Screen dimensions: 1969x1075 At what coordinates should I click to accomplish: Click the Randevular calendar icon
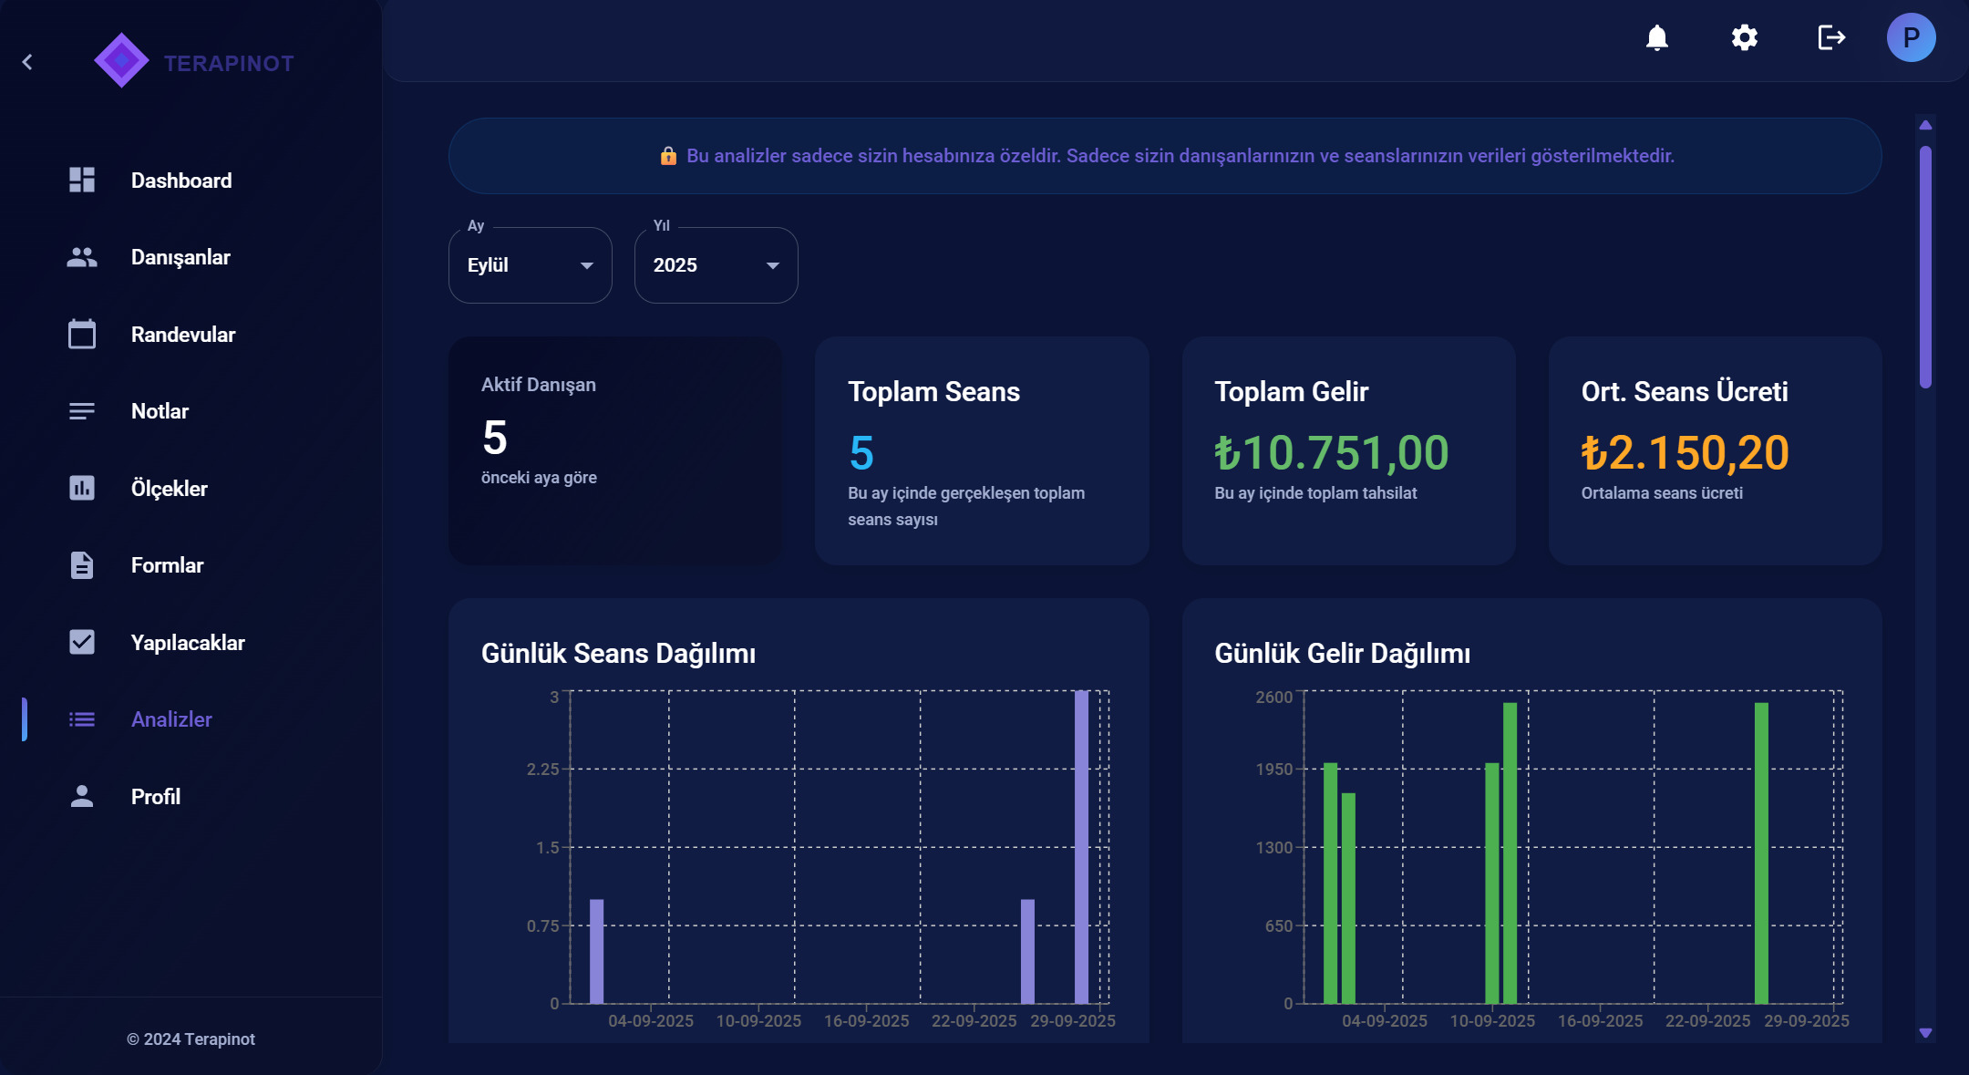82,334
